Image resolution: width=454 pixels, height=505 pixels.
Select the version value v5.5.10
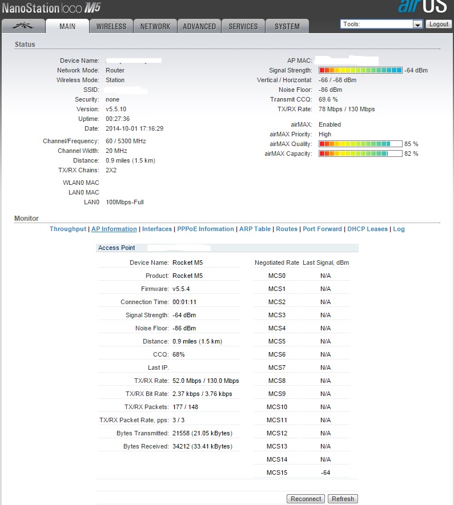(116, 109)
